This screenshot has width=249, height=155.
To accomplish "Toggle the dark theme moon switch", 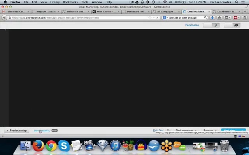I will (x=211, y=25).
